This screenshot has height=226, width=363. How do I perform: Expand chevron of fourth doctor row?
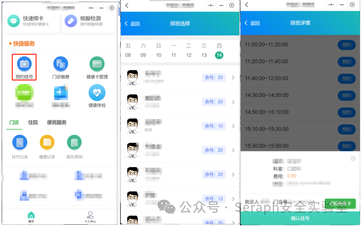coord(233,150)
